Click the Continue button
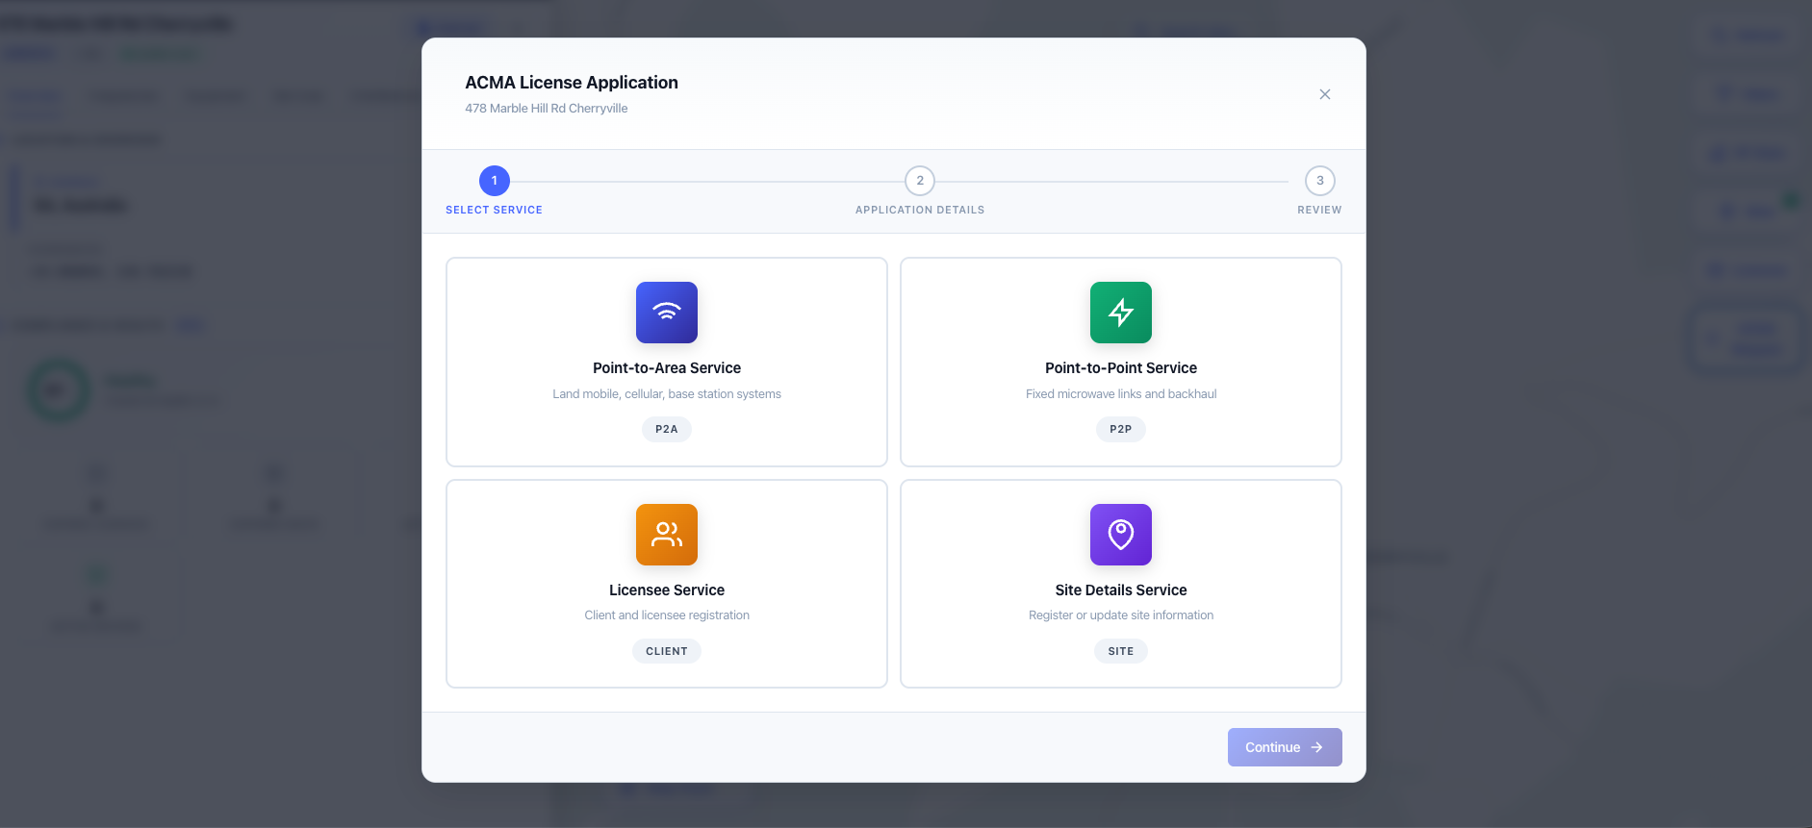 1285,747
